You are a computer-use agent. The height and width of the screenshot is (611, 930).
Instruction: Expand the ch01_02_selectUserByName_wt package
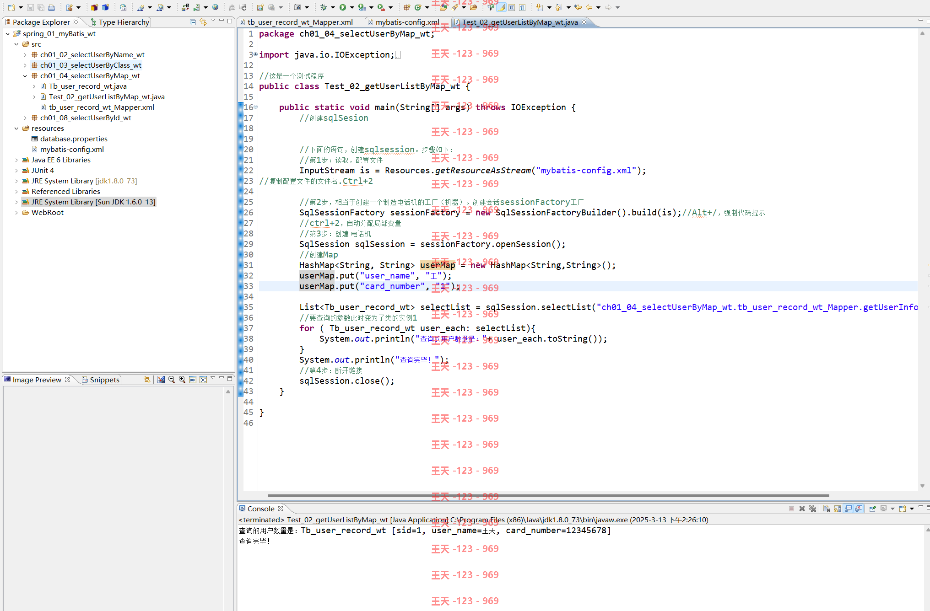point(25,55)
